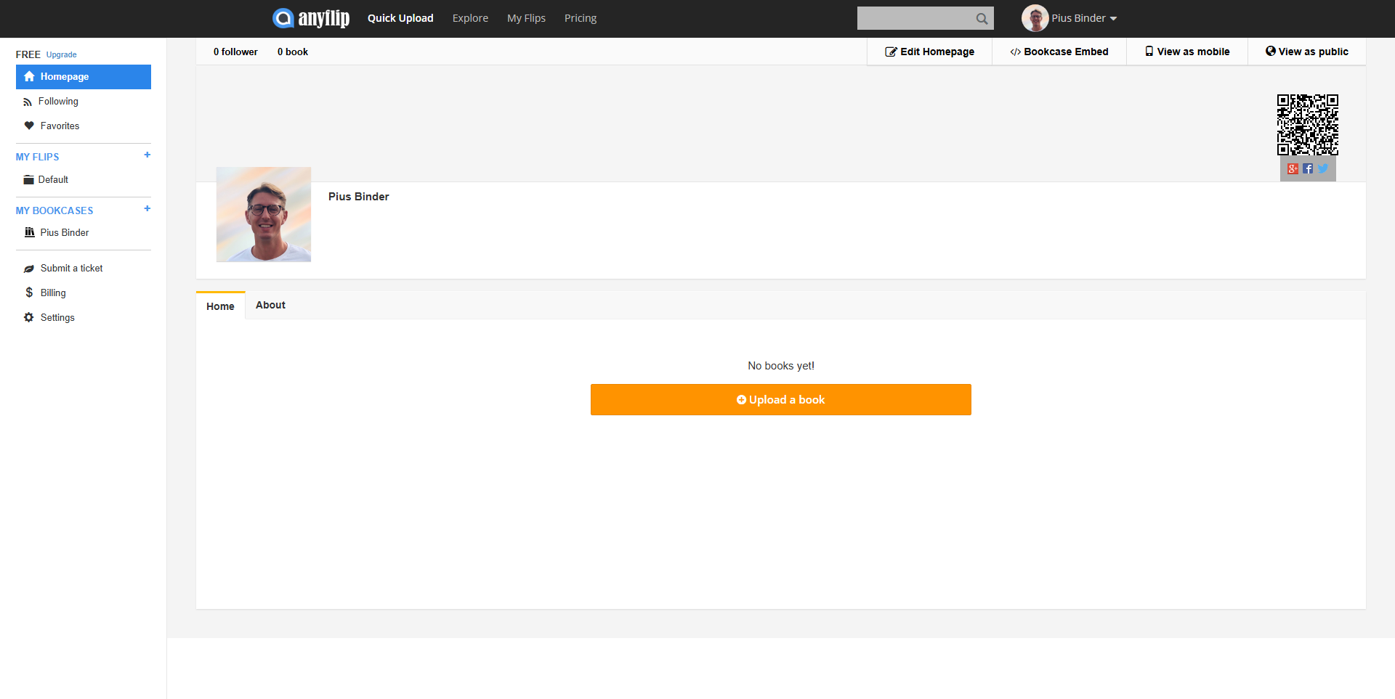Viewport: 1395px width, 699px height.
Task: Click the QR code image
Action: pyautogui.click(x=1308, y=125)
